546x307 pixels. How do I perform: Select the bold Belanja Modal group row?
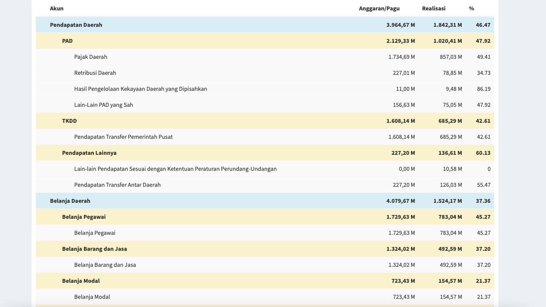(x=81, y=281)
